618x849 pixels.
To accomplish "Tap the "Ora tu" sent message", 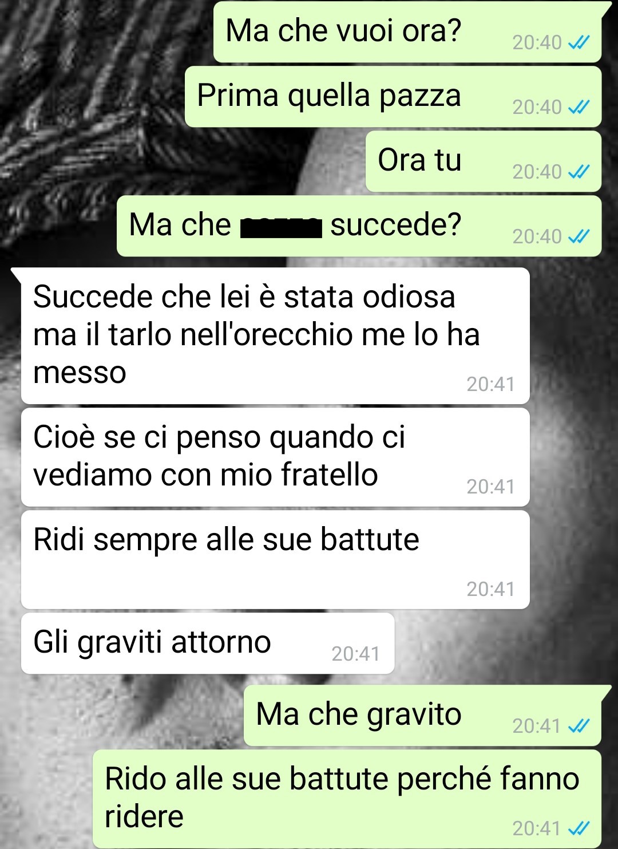I will click(484, 161).
